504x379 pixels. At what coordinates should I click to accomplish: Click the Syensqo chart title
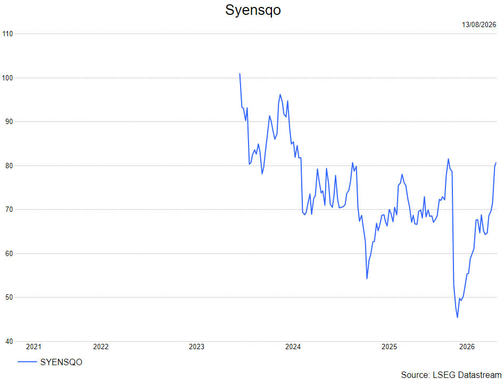(x=253, y=10)
